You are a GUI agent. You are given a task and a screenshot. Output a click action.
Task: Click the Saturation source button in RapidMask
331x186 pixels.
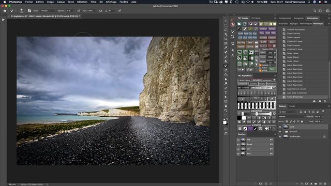click(271, 84)
